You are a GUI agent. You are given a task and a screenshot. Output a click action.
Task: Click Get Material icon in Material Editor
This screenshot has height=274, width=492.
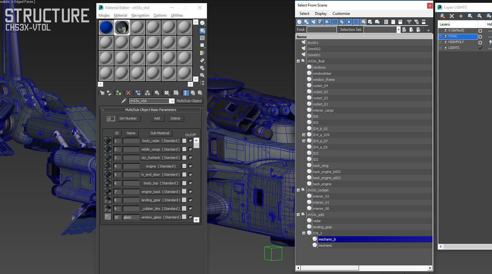(x=102, y=93)
